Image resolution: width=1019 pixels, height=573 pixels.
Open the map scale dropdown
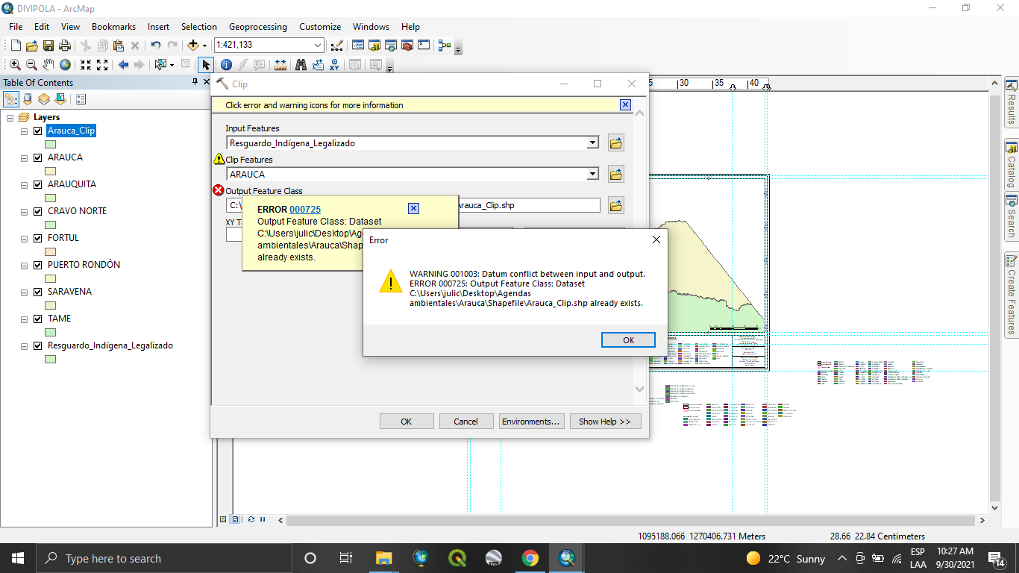pyautogui.click(x=318, y=46)
